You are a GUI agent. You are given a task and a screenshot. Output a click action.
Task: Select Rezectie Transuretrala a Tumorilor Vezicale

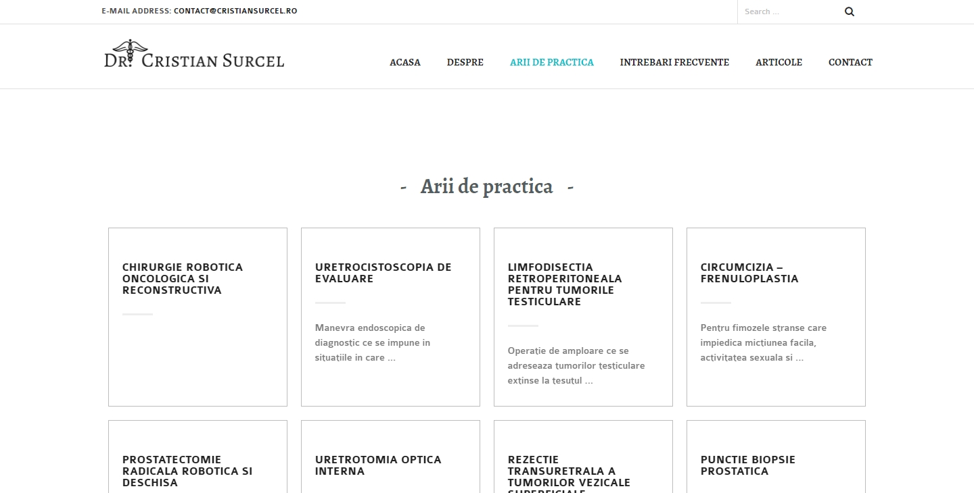(x=568, y=471)
